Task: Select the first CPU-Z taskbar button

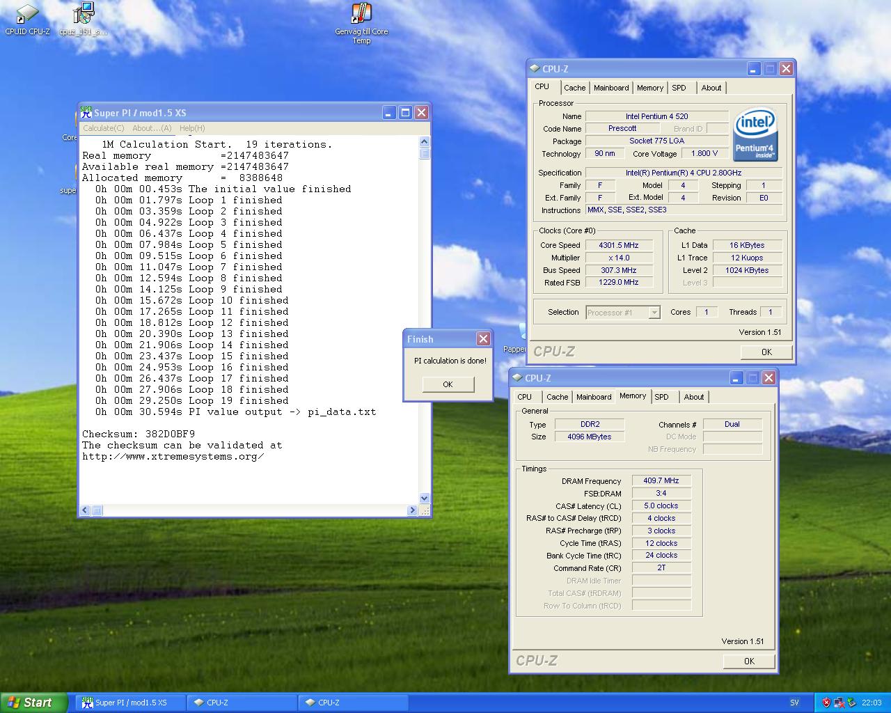Action: [x=242, y=703]
